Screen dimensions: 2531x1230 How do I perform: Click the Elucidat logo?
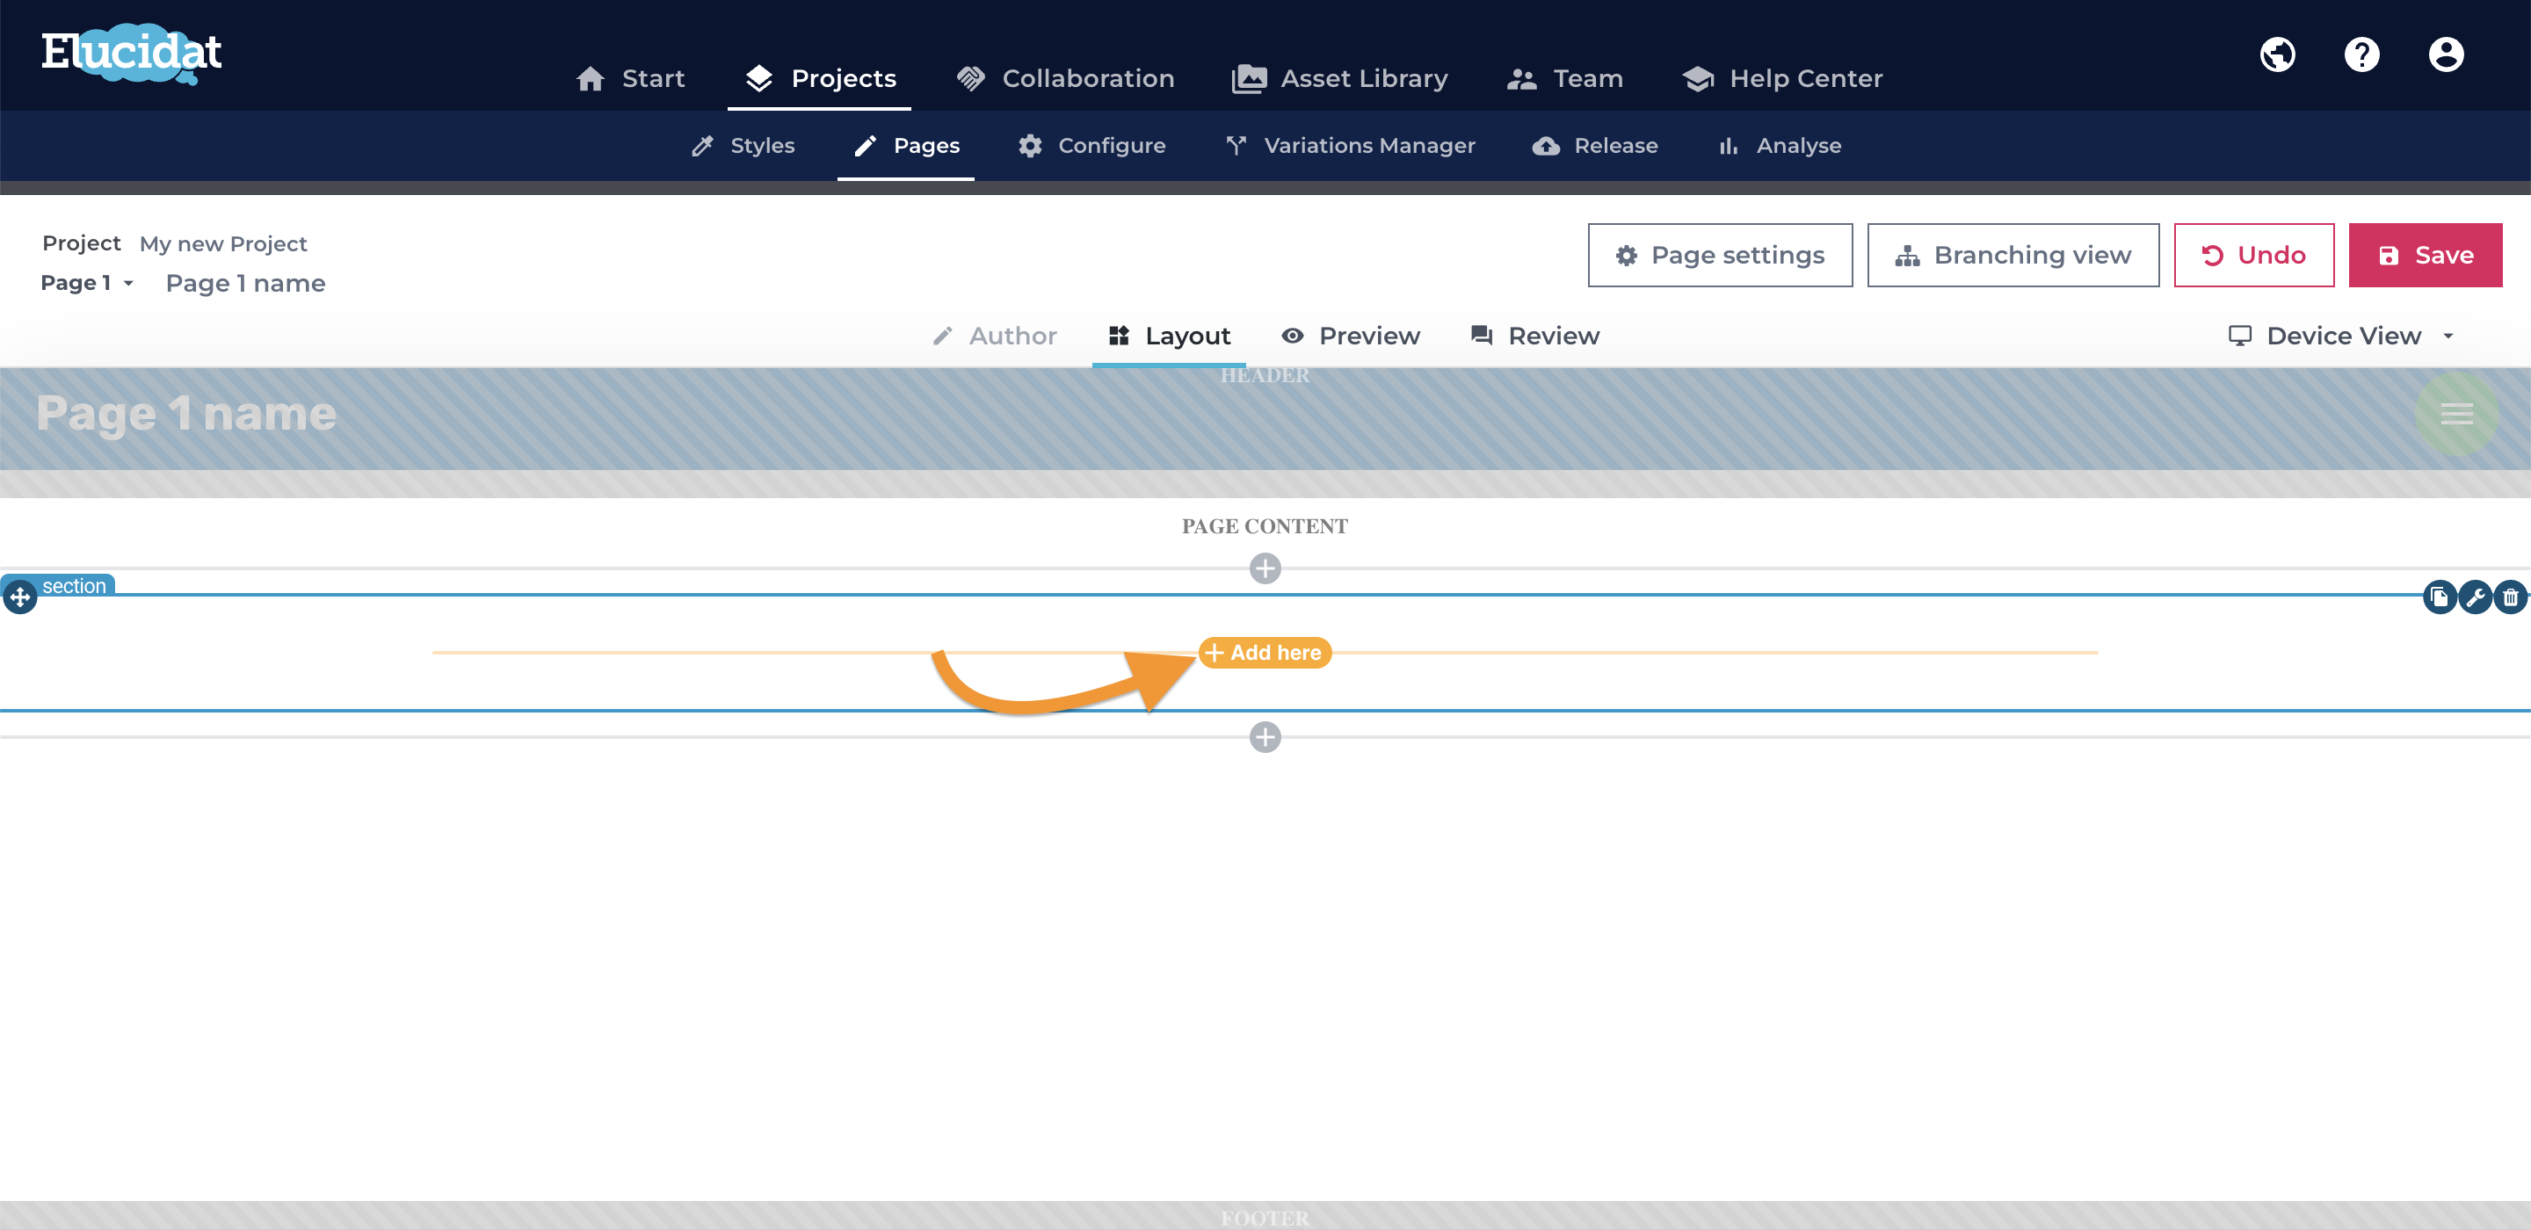click(x=132, y=53)
